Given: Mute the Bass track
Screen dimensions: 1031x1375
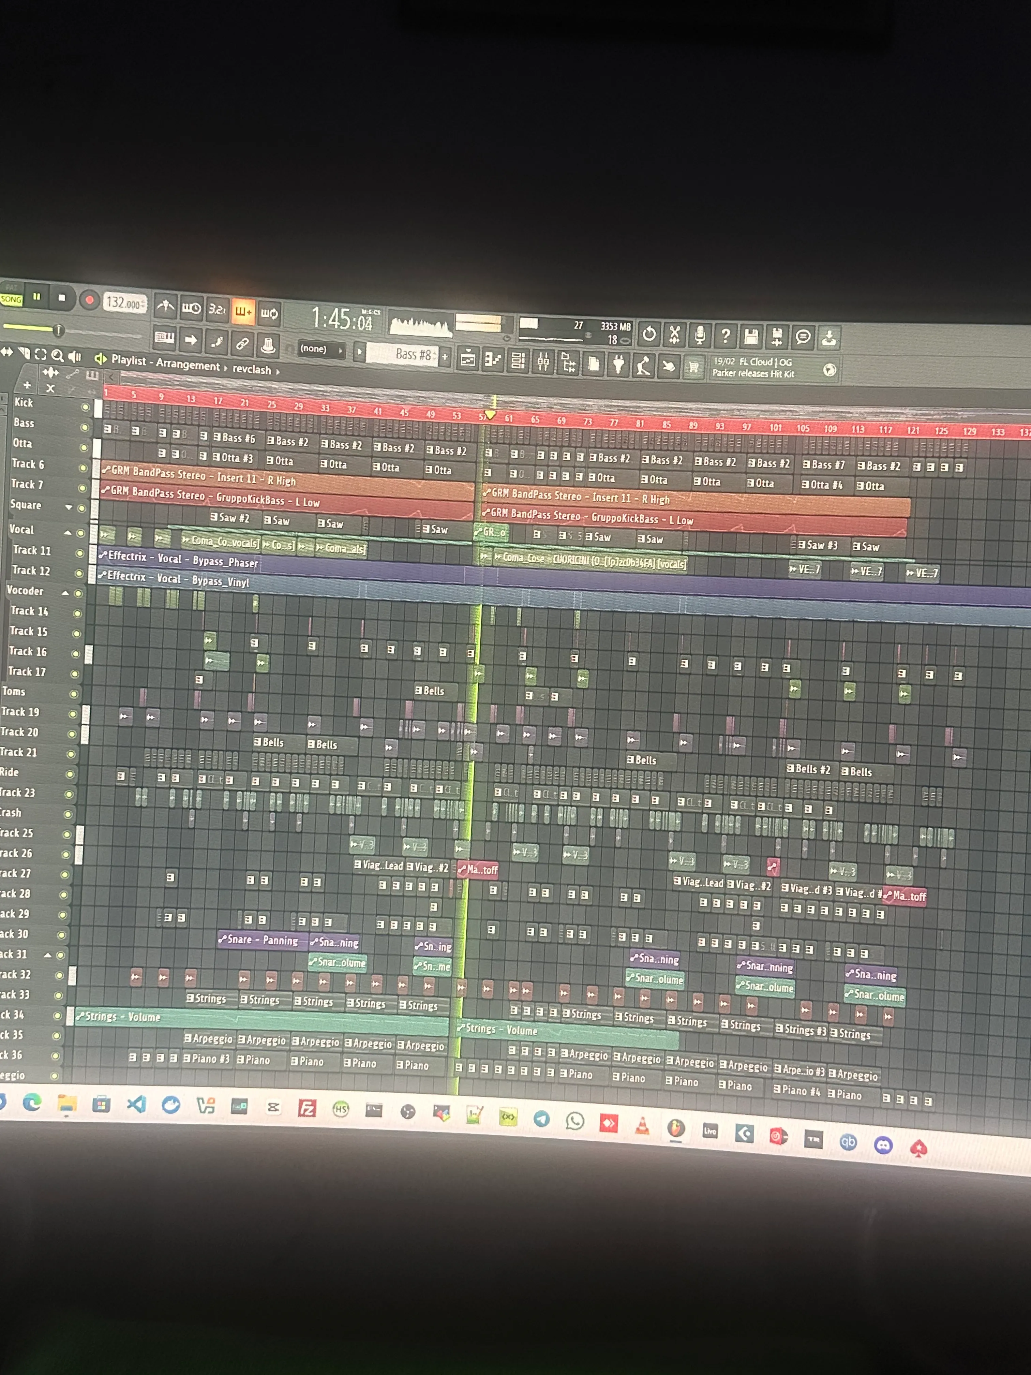Looking at the screenshot, I should pos(85,428).
